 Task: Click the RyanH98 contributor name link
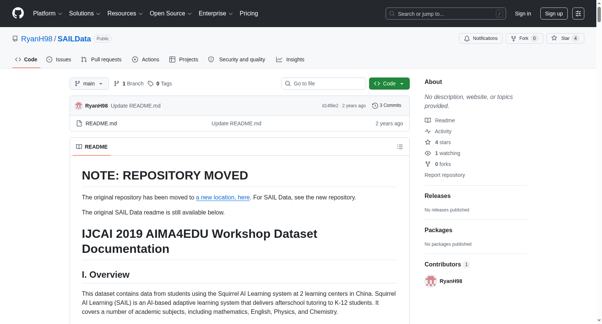click(451, 281)
